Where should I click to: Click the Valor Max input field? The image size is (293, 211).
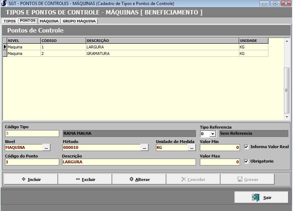pyautogui.click(x=219, y=162)
